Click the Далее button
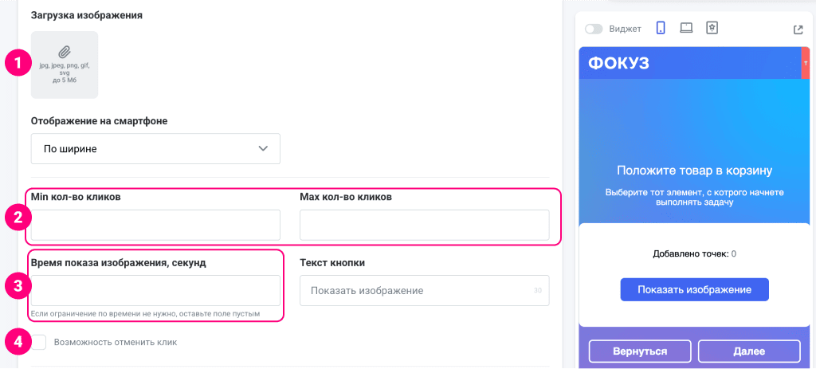 point(748,351)
